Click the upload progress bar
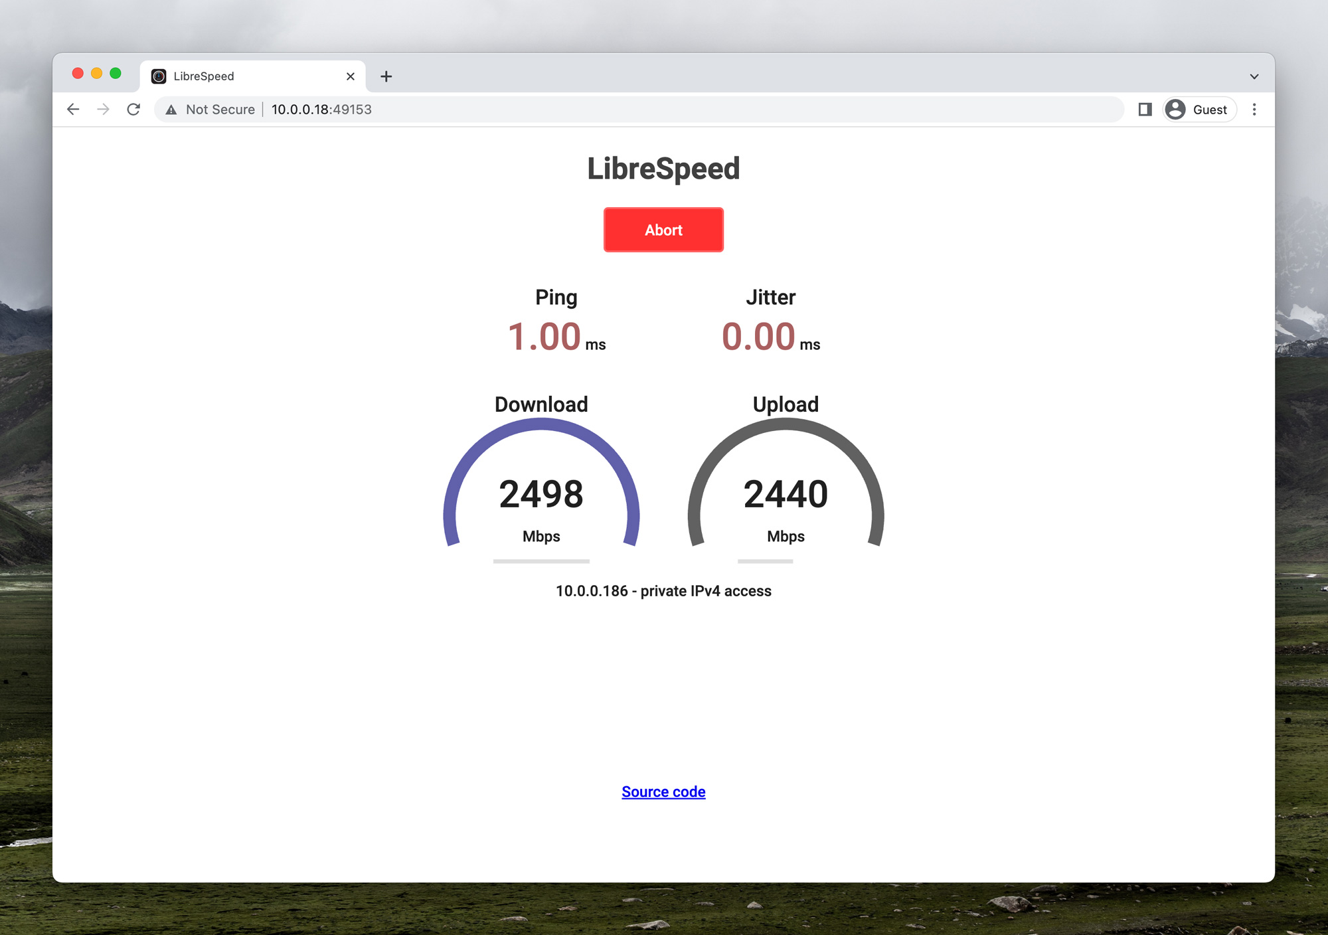The width and height of the screenshot is (1328, 935). [x=766, y=561]
